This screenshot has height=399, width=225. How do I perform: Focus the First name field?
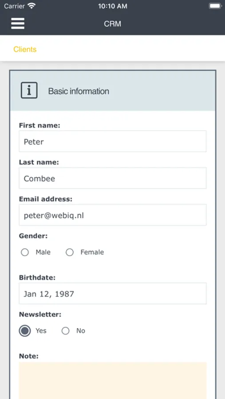(113, 141)
